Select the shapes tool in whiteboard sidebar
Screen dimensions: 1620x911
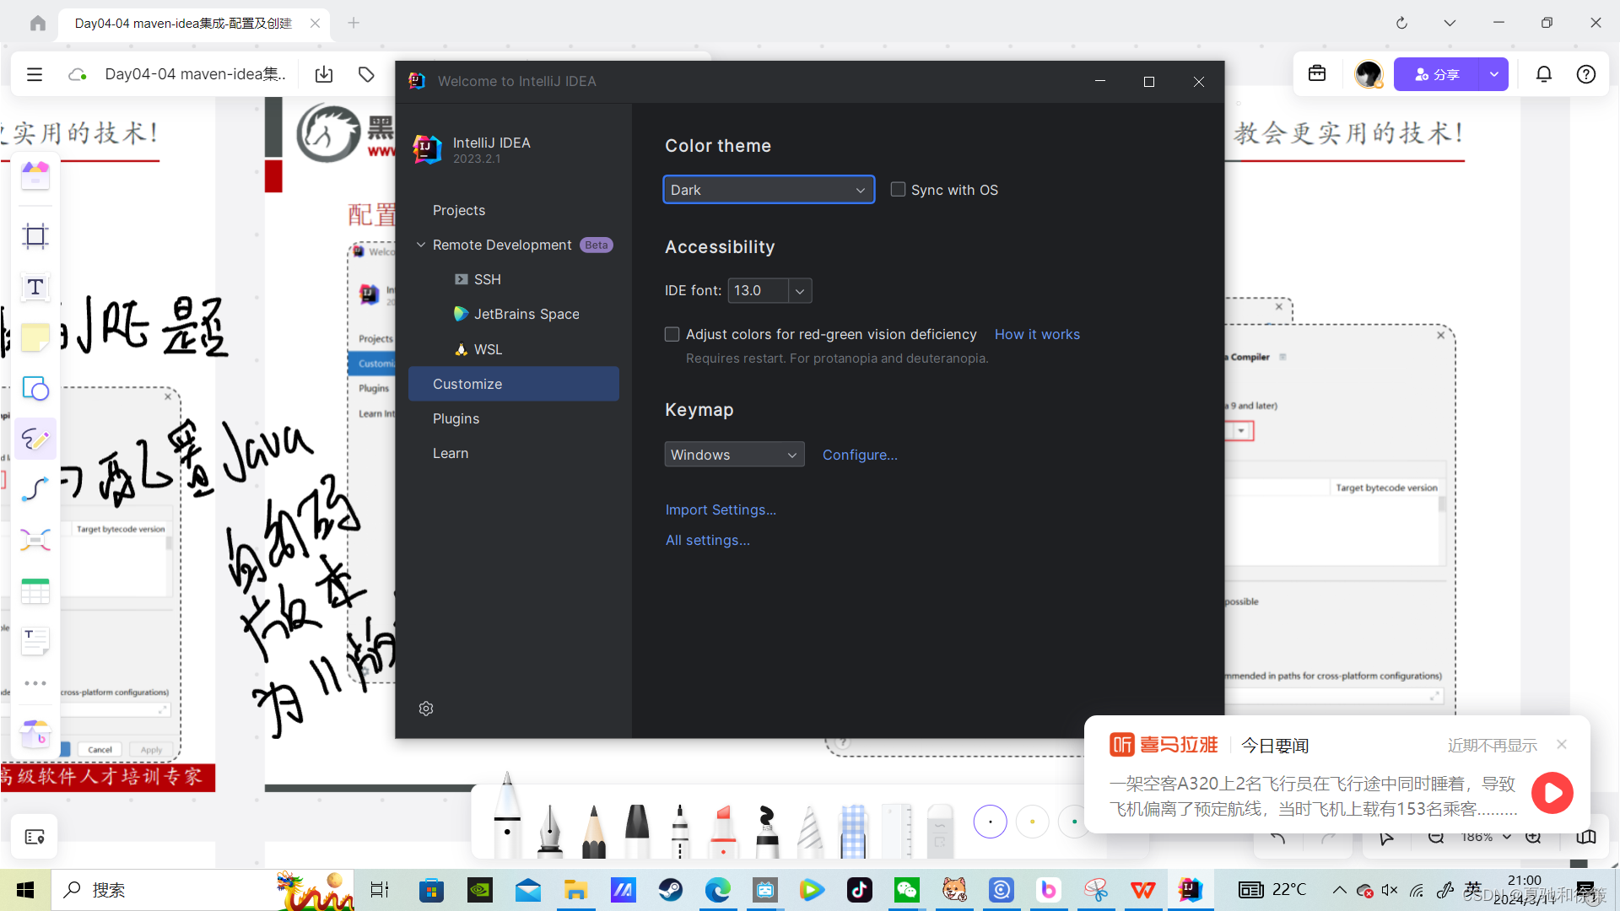click(x=35, y=388)
